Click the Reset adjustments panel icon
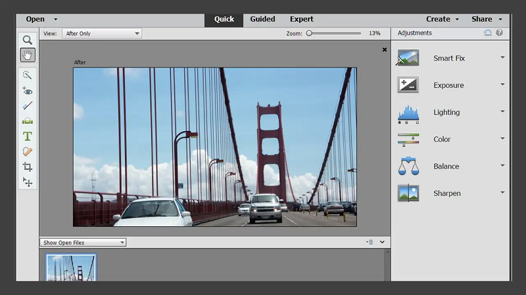The image size is (526, 295). click(x=487, y=33)
